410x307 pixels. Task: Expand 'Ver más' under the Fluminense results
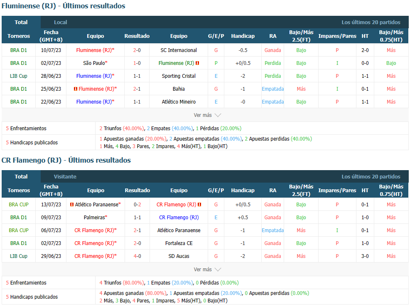click(x=207, y=115)
